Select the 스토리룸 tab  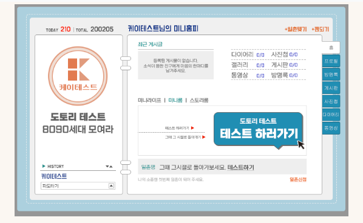199,101
